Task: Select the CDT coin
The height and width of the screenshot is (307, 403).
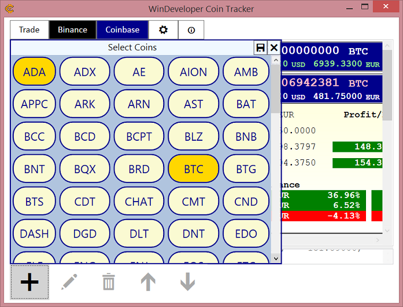Action: [x=85, y=201]
